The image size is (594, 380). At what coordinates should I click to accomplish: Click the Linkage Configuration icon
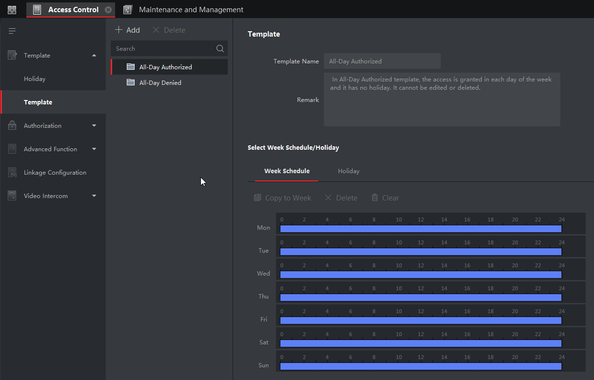12,173
